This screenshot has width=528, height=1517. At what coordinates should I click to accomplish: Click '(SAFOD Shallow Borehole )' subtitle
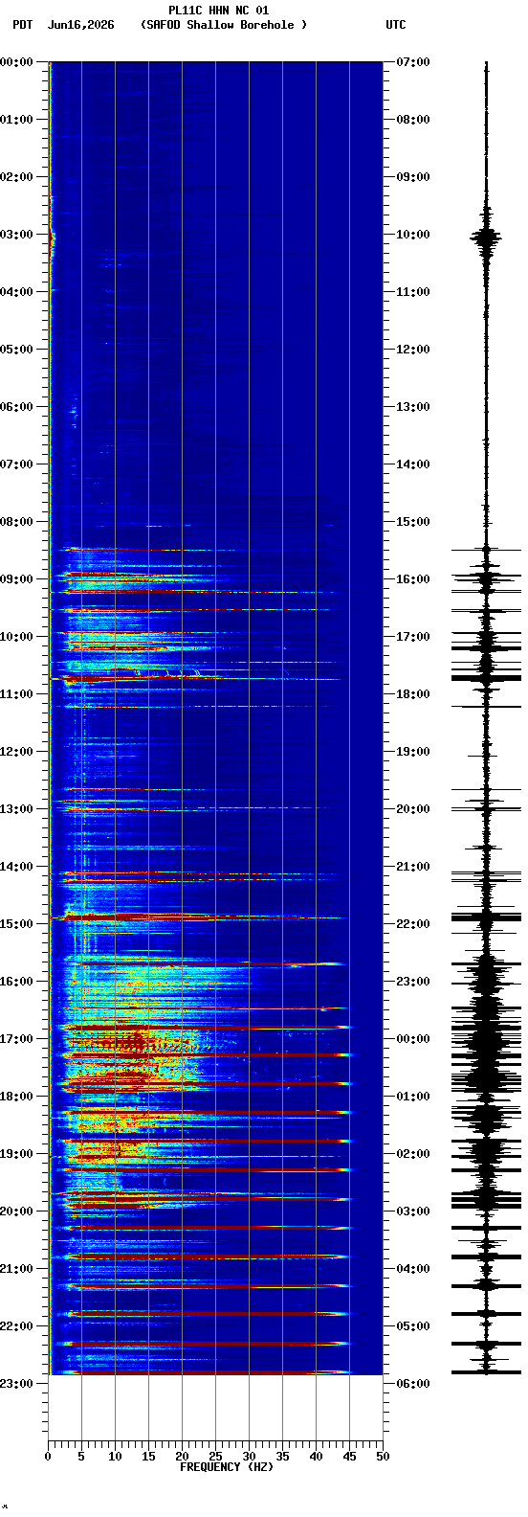point(224,25)
